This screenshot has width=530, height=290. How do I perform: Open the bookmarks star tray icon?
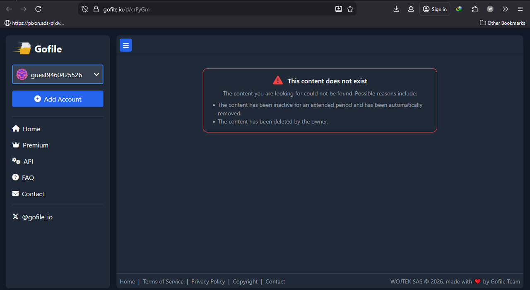tap(411, 9)
